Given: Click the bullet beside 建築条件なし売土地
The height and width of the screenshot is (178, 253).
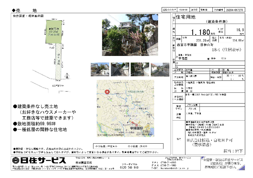Looking at the screenshot, I should 15,107.
